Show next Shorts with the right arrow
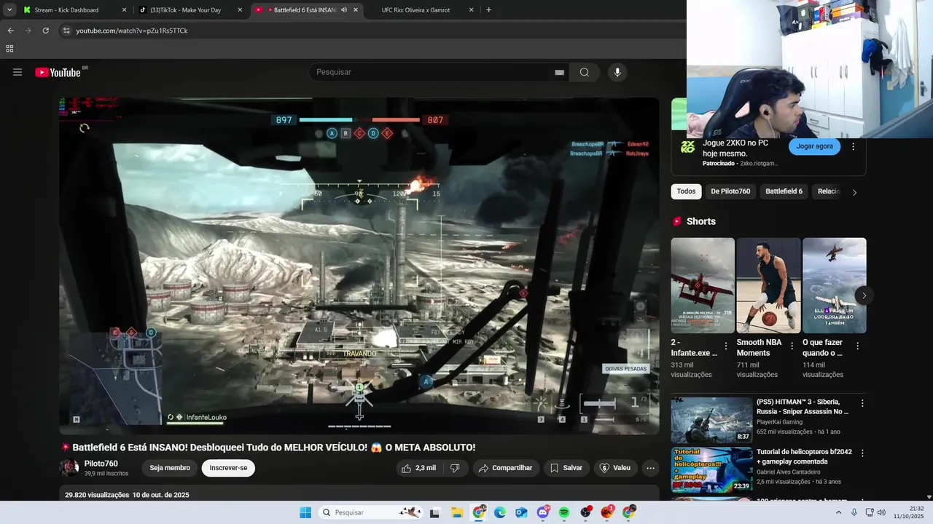 pyautogui.click(x=864, y=295)
